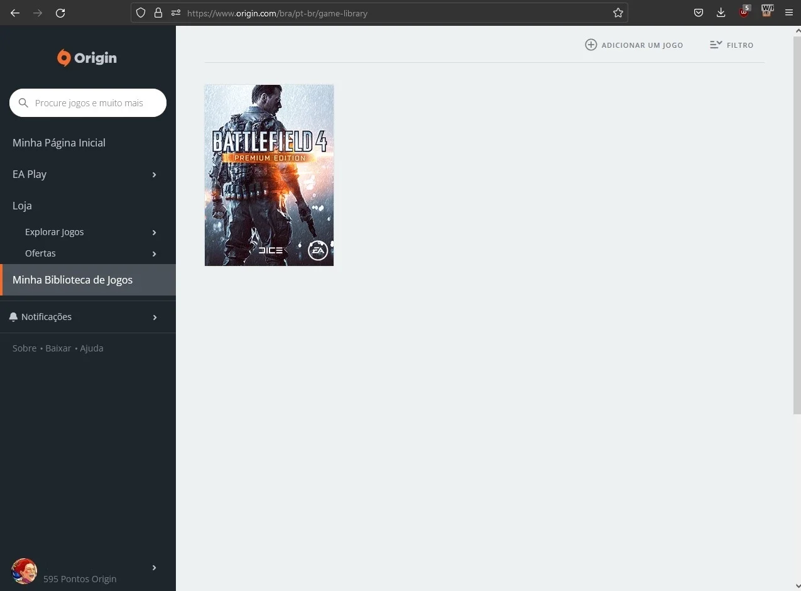Expand the EA Play chevron
801x591 pixels.
(x=155, y=175)
